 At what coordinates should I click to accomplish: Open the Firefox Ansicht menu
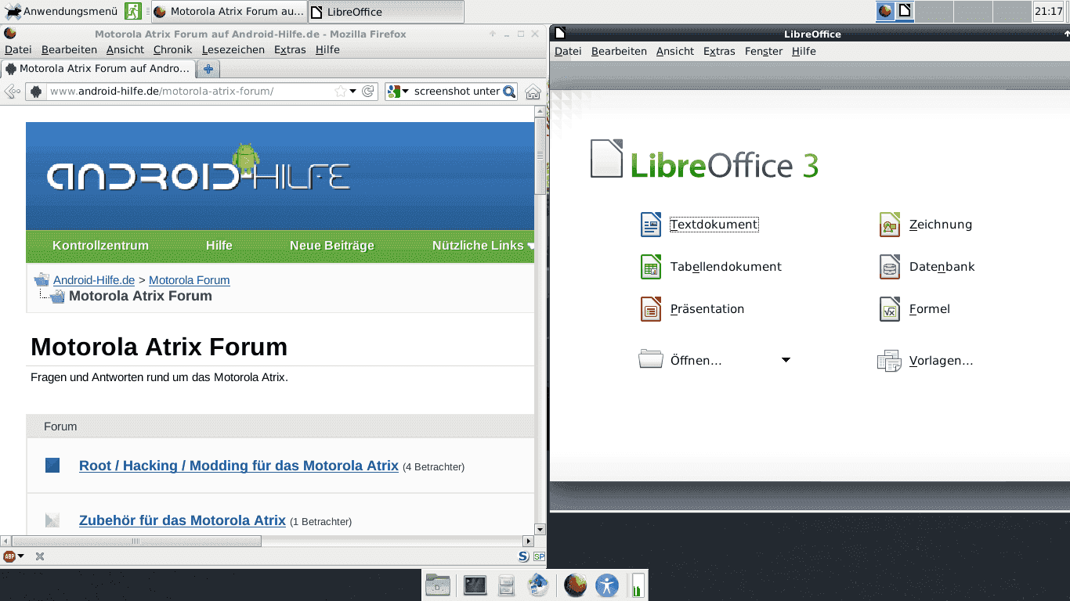click(125, 49)
